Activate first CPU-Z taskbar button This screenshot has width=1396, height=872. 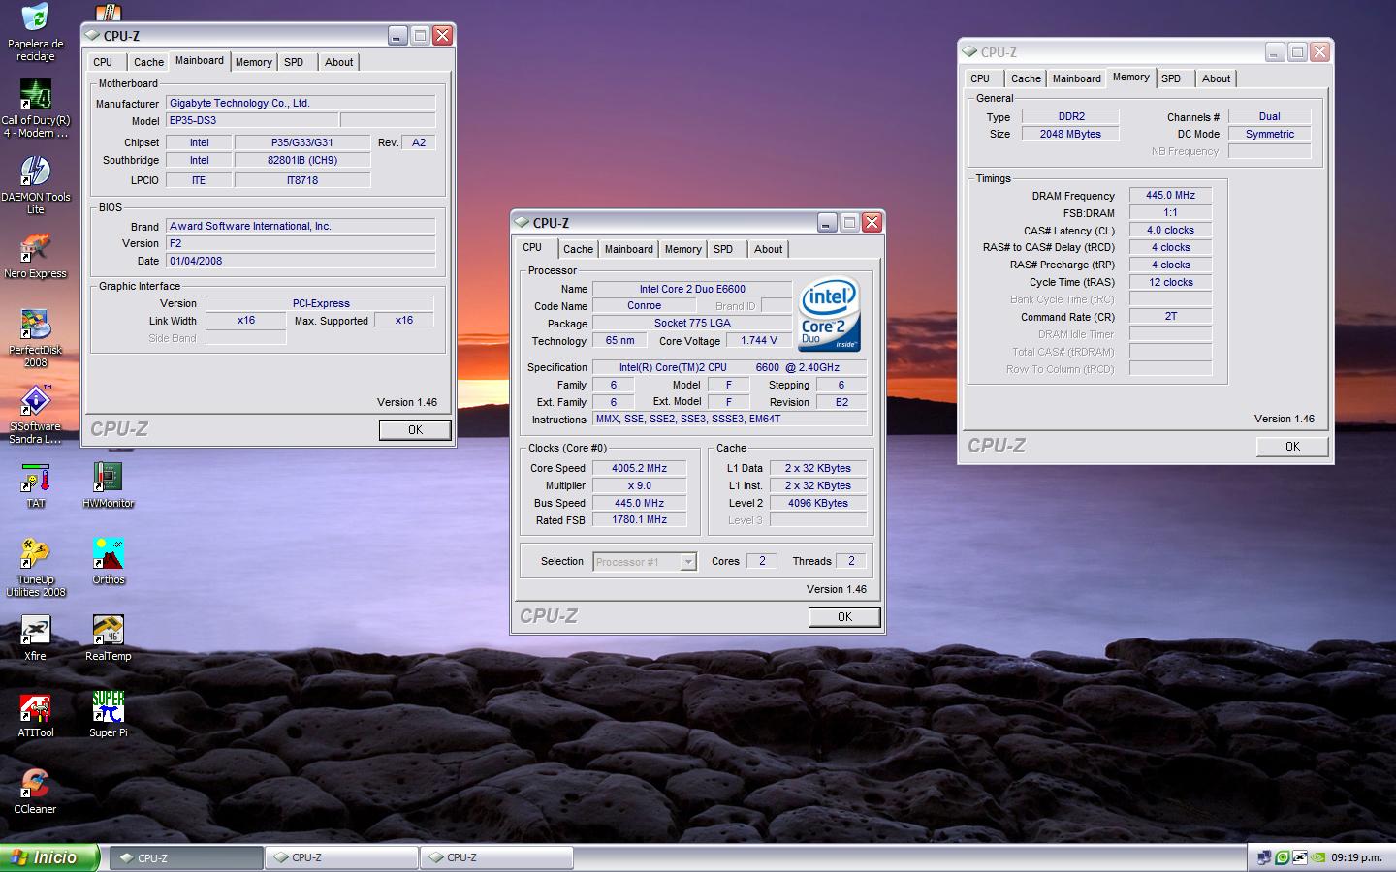point(185,857)
